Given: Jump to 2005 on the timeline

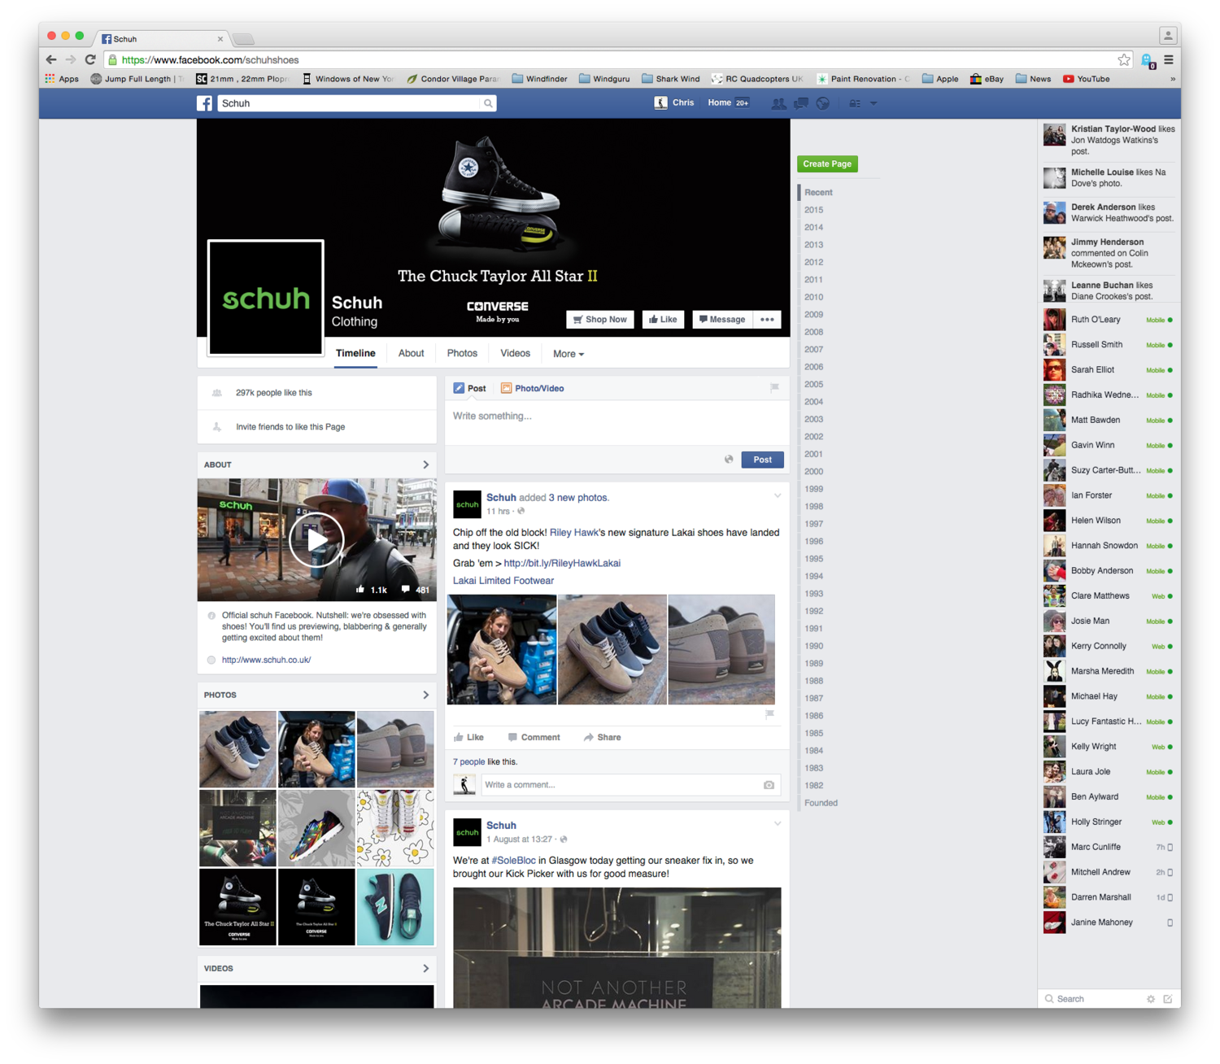Looking at the screenshot, I should click(x=813, y=384).
